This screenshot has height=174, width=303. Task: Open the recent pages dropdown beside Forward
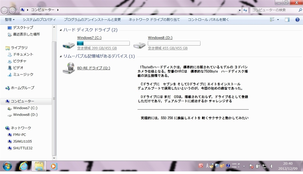(x=17, y=10)
